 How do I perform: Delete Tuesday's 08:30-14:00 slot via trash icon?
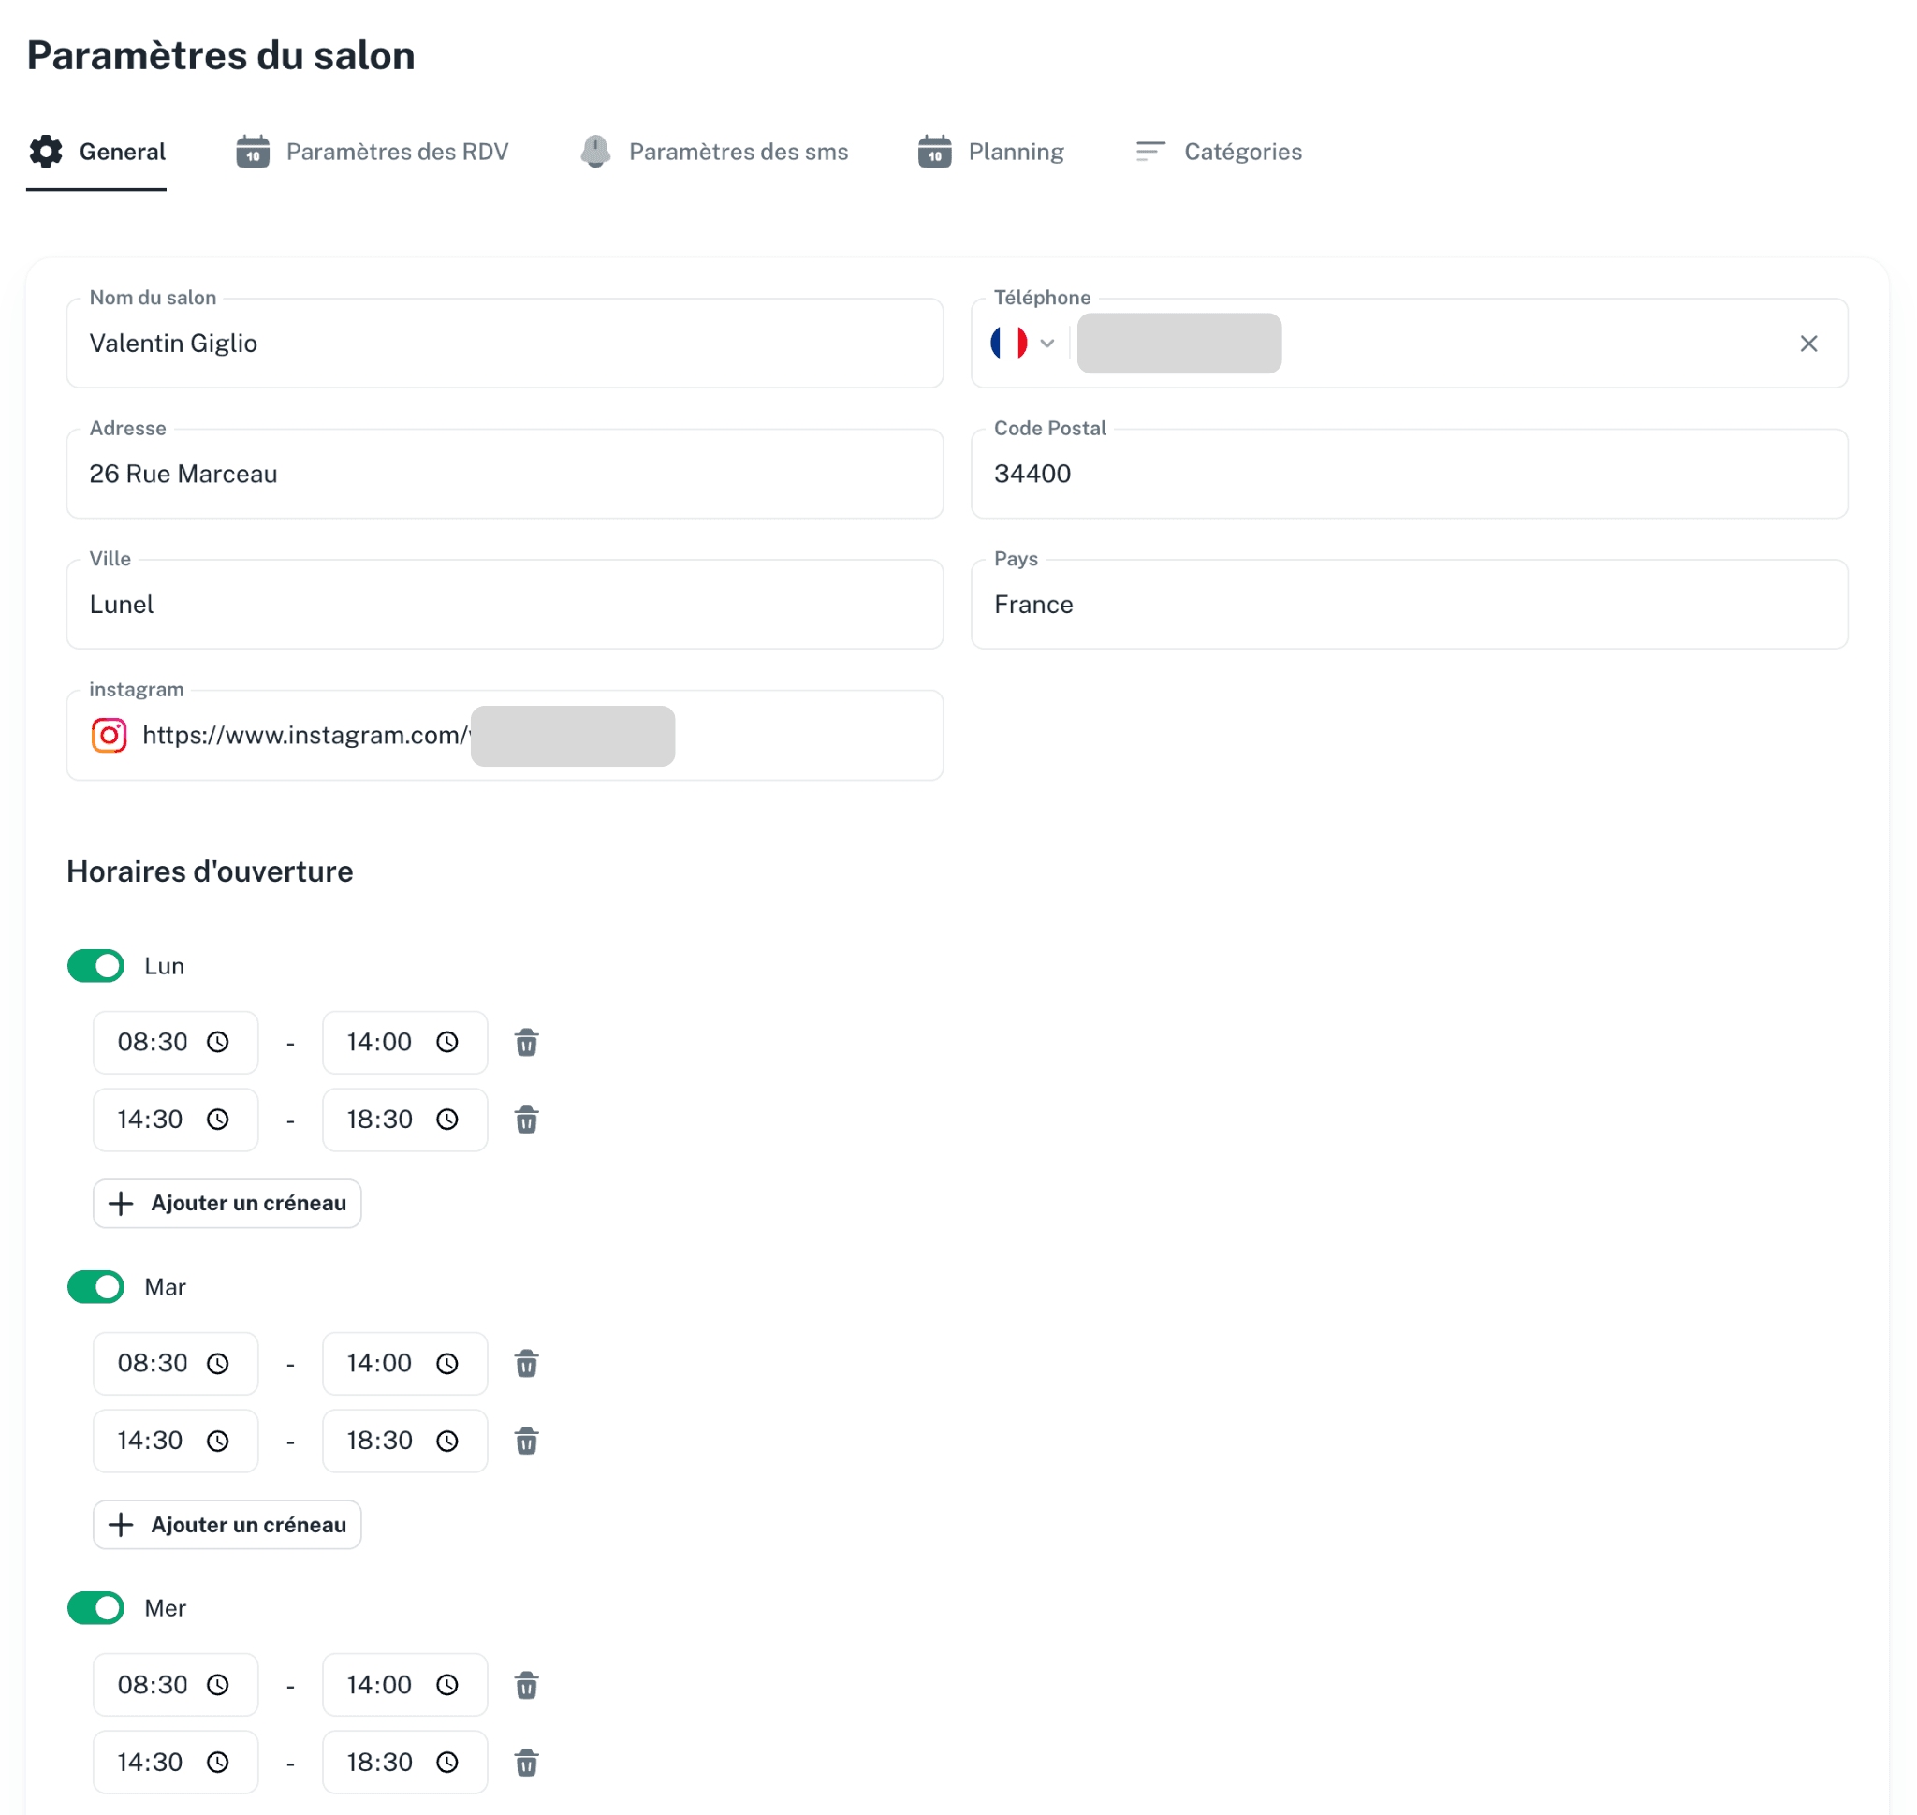coord(526,1363)
